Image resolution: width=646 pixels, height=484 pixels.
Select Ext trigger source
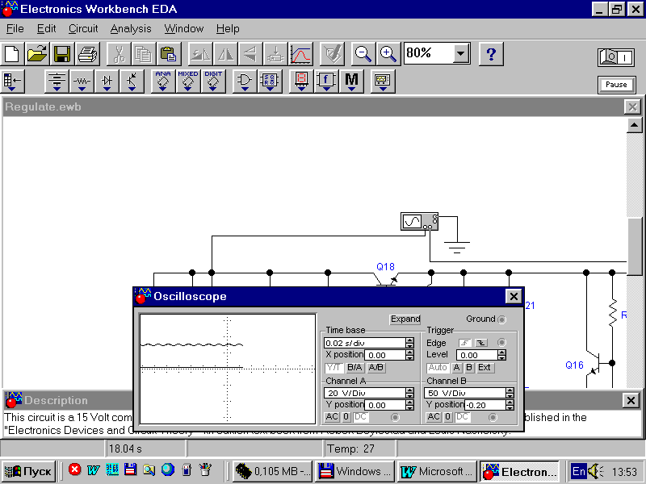(485, 368)
